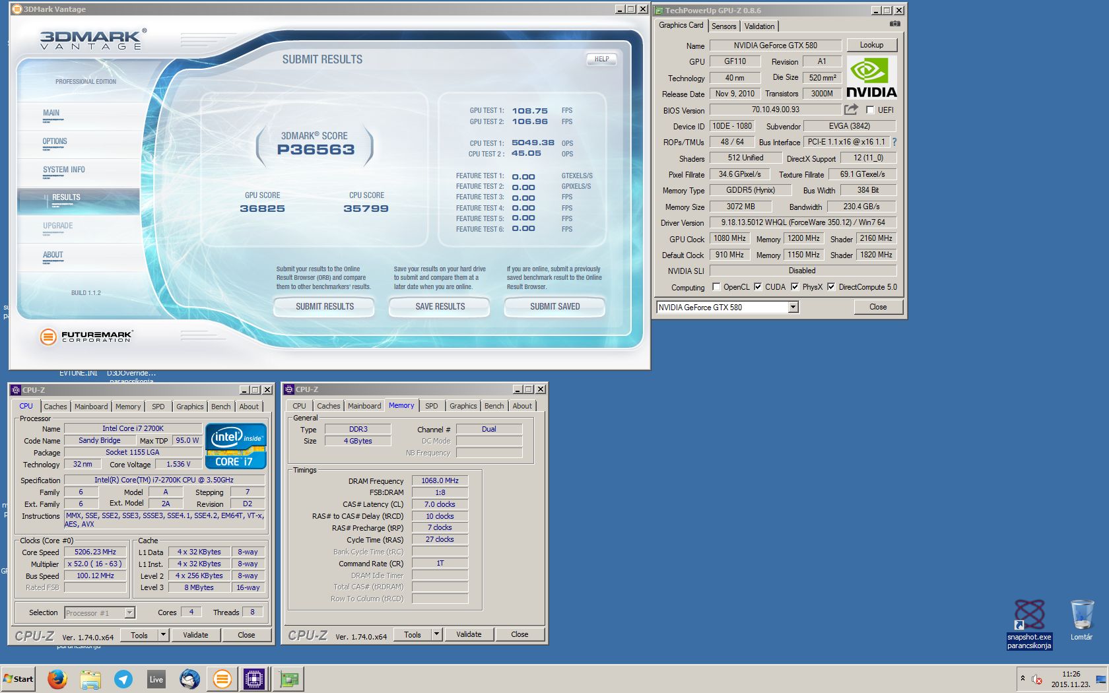Open Mainboard tab in CPU-Z CPU window
The image size is (1109, 693).
click(91, 407)
